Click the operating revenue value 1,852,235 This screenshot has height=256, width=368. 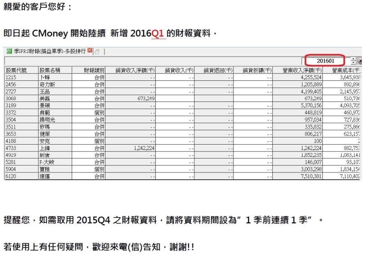tap(311, 155)
